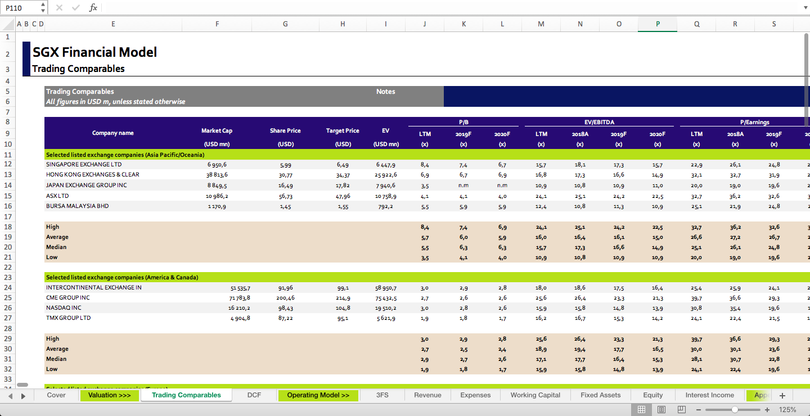
Task: Click the Name Box showing P110
Action: [x=21, y=8]
